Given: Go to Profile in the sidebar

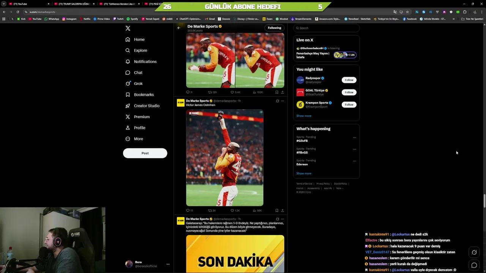Looking at the screenshot, I should coord(136,128).
